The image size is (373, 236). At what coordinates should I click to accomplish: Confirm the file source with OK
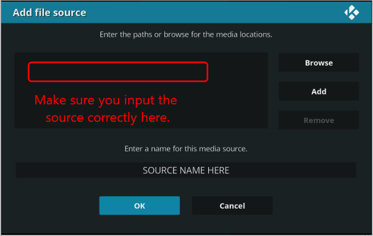[x=139, y=206]
